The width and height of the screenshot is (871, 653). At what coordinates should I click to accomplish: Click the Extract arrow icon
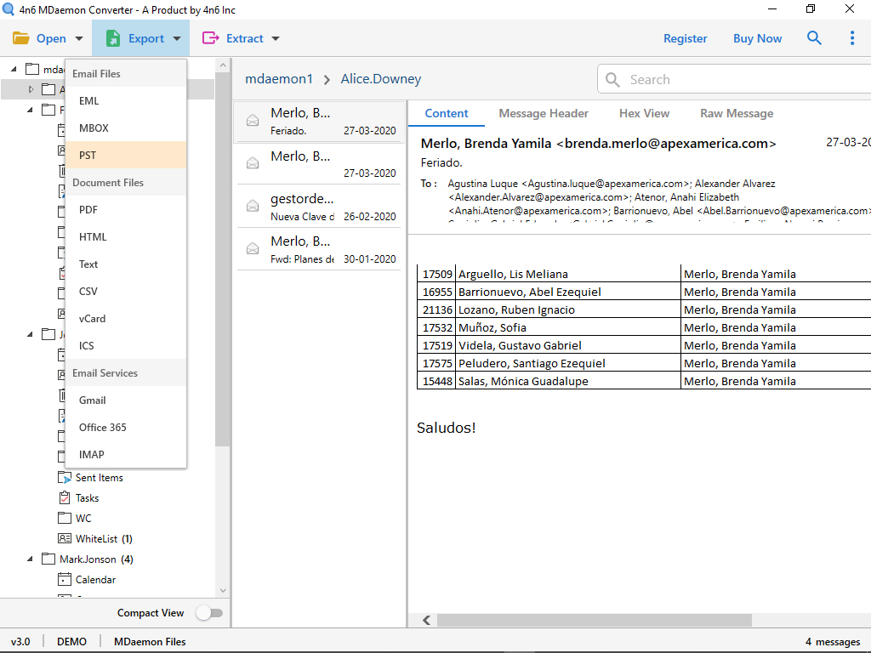coord(211,37)
